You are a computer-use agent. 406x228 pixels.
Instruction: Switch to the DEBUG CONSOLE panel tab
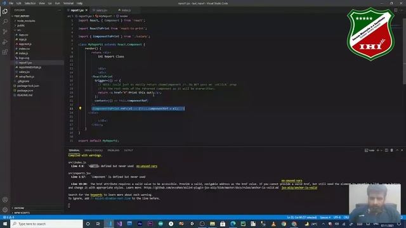pos(93,150)
